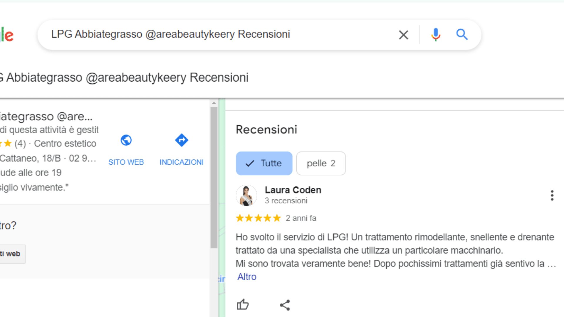The width and height of the screenshot is (564, 317).
Task: Open three-dot menu on Laura Coden's review
Action: 552,195
